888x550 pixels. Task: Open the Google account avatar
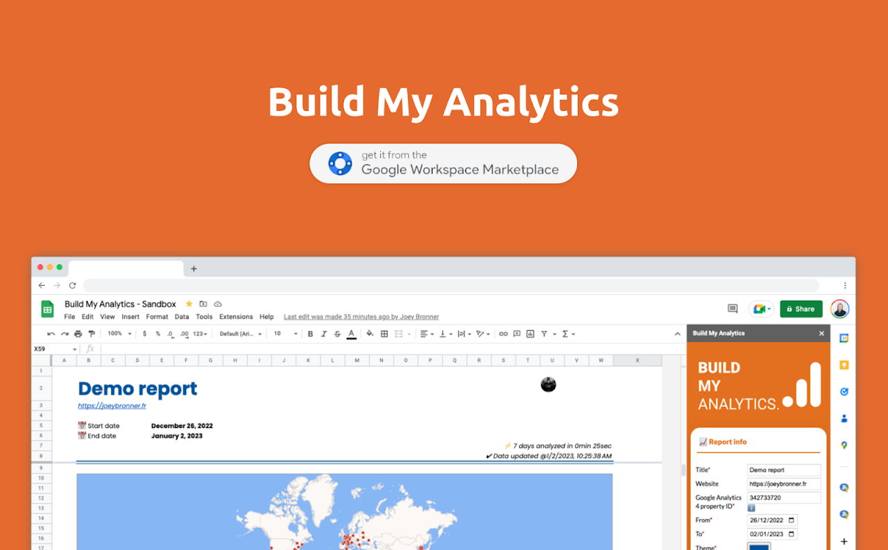[x=840, y=309]
